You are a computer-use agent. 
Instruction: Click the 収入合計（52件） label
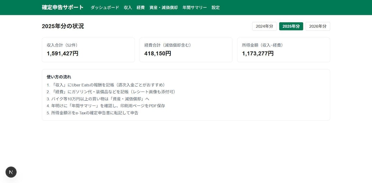click(x=62, y=45)
